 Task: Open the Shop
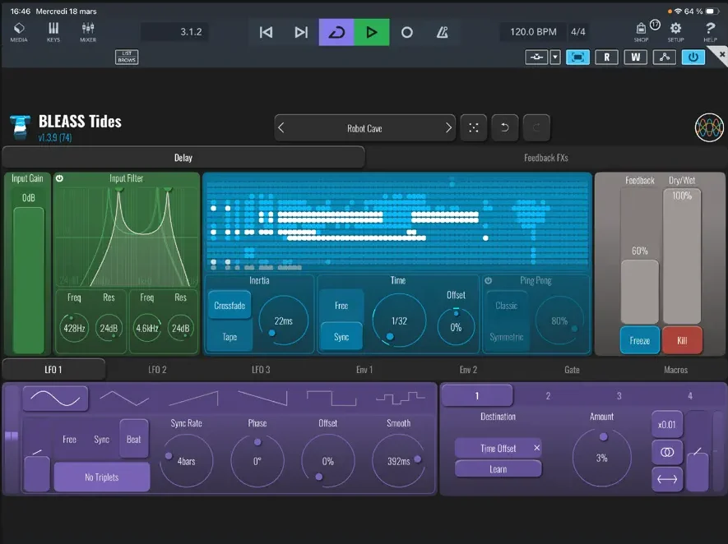[x=641, y=32]
